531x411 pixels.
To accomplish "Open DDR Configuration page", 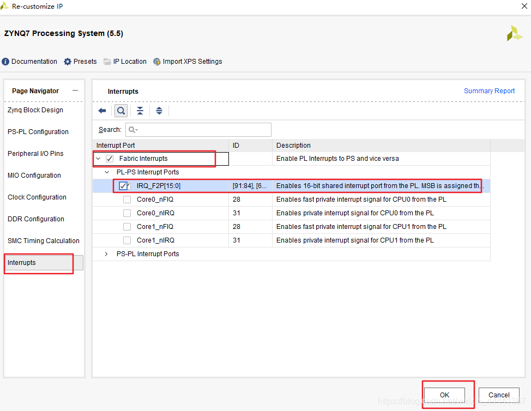I will 36,219.
